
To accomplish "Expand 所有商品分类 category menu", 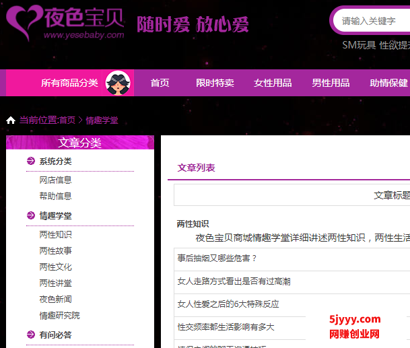I will [69, 83].
